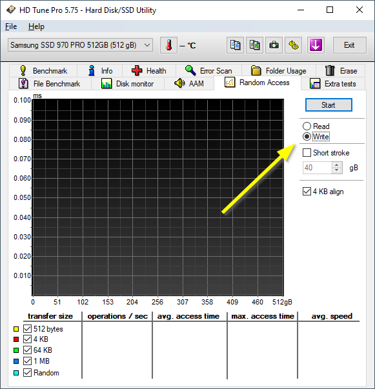The image size is (375, 389).
Task: Click the camera save screenshot icon
Action: click(274, 45)
